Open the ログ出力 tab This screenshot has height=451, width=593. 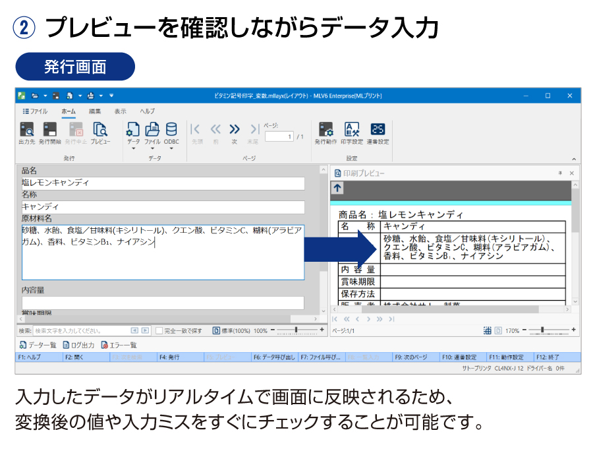[x=78, y=345]
